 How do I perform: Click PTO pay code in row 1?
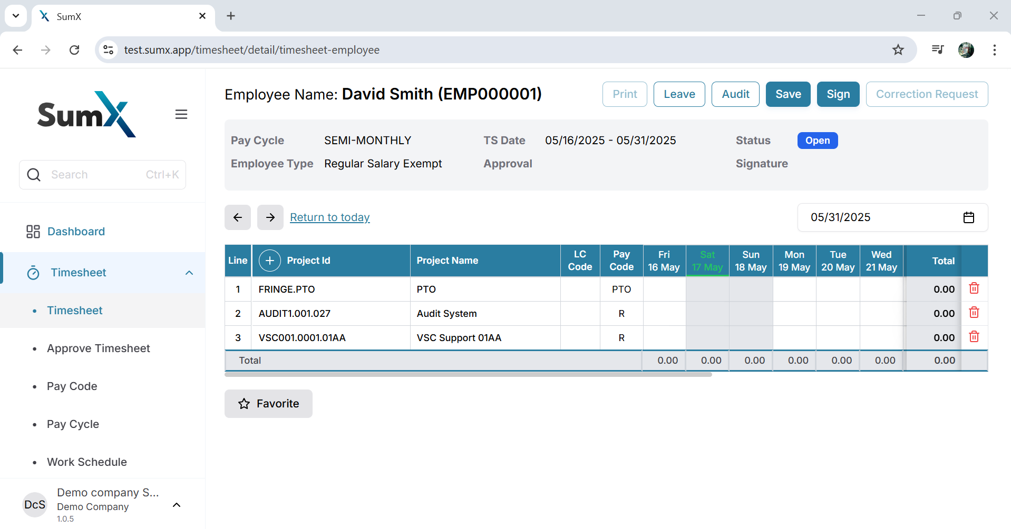point(621,290)
